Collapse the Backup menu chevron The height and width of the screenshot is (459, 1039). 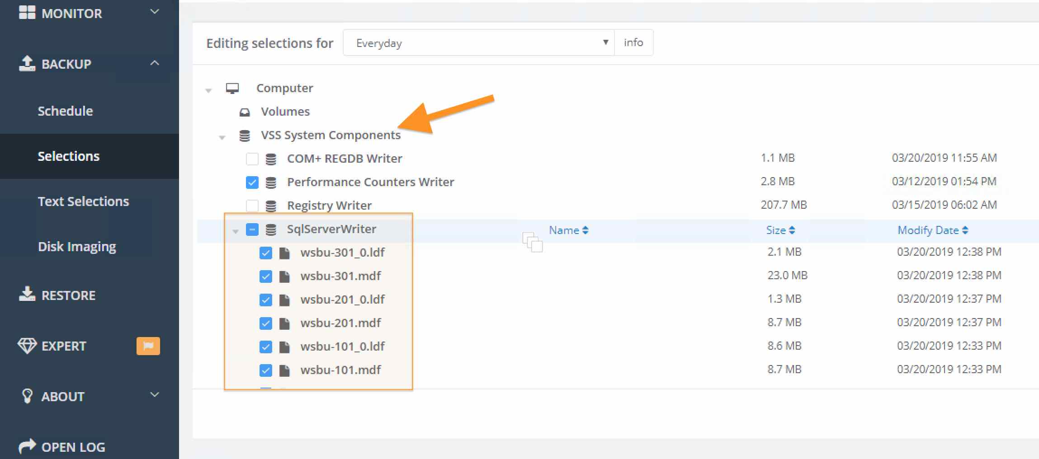(155, 63)
